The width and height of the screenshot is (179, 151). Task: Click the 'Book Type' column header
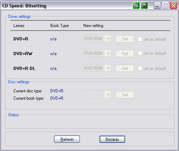pyautogui.click(x=59, y=26)
